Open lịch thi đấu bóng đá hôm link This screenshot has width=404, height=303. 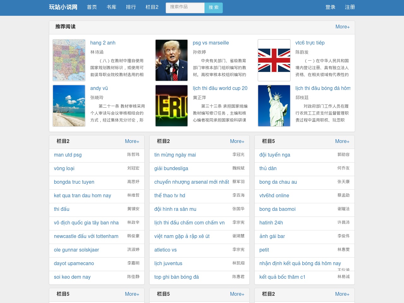click(x=323, y=88)
